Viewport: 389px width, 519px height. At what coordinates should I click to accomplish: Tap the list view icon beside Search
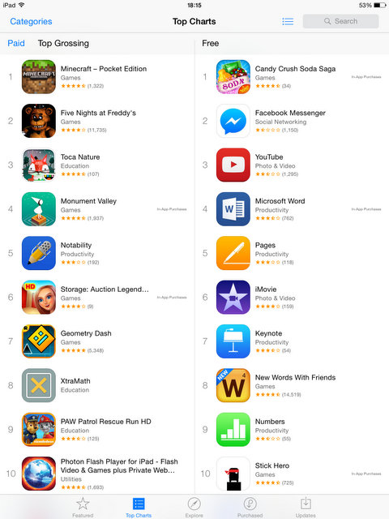click(x=288, y=22)
